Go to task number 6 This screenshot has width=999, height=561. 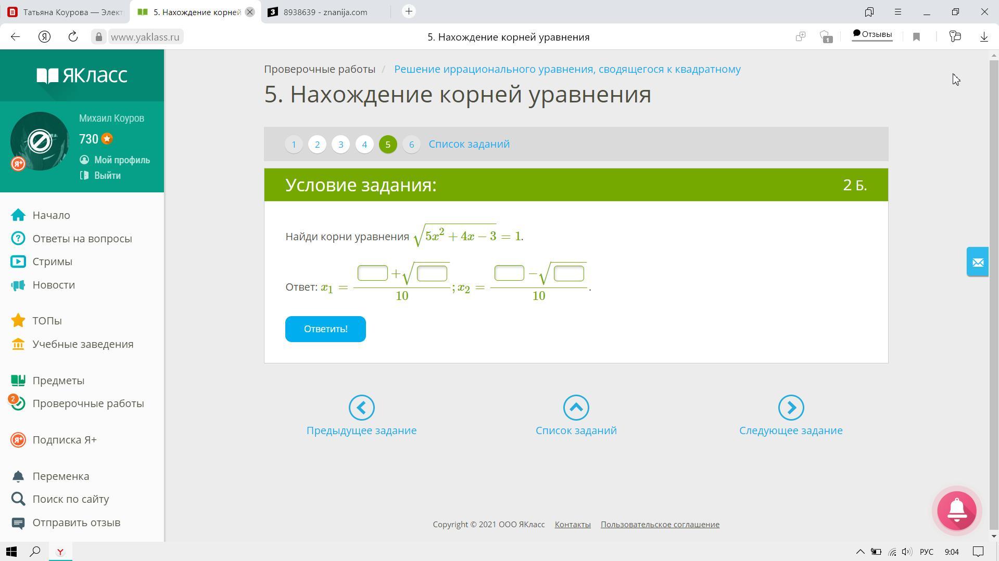(411, 145)
